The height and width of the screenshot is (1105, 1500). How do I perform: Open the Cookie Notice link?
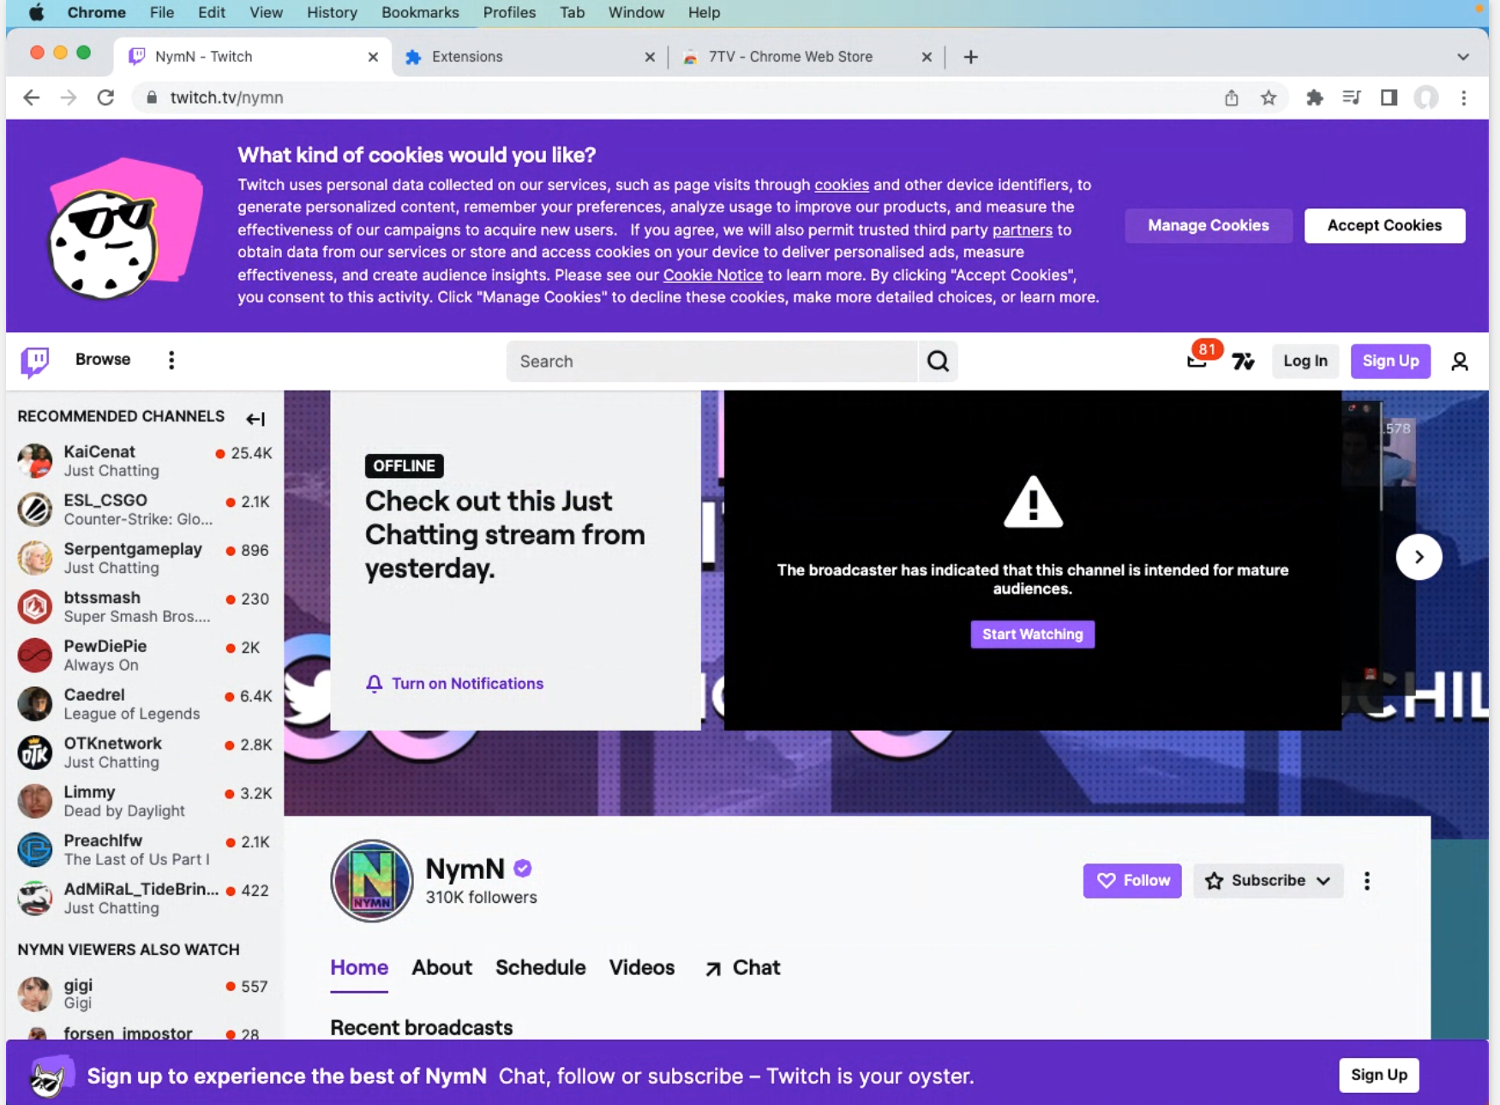coord(713,275)
